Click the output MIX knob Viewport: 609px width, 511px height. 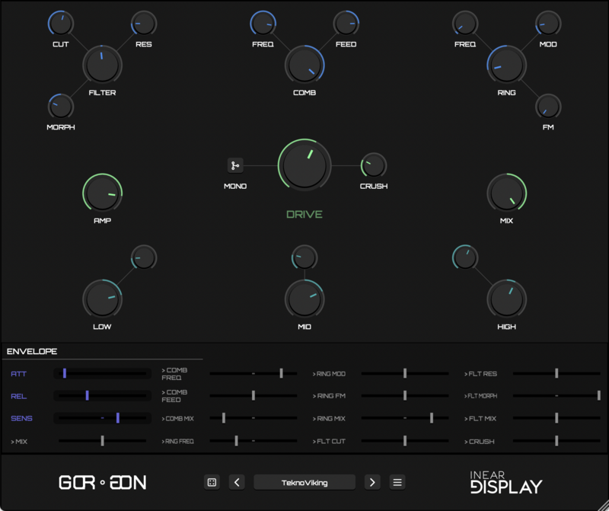506,193
